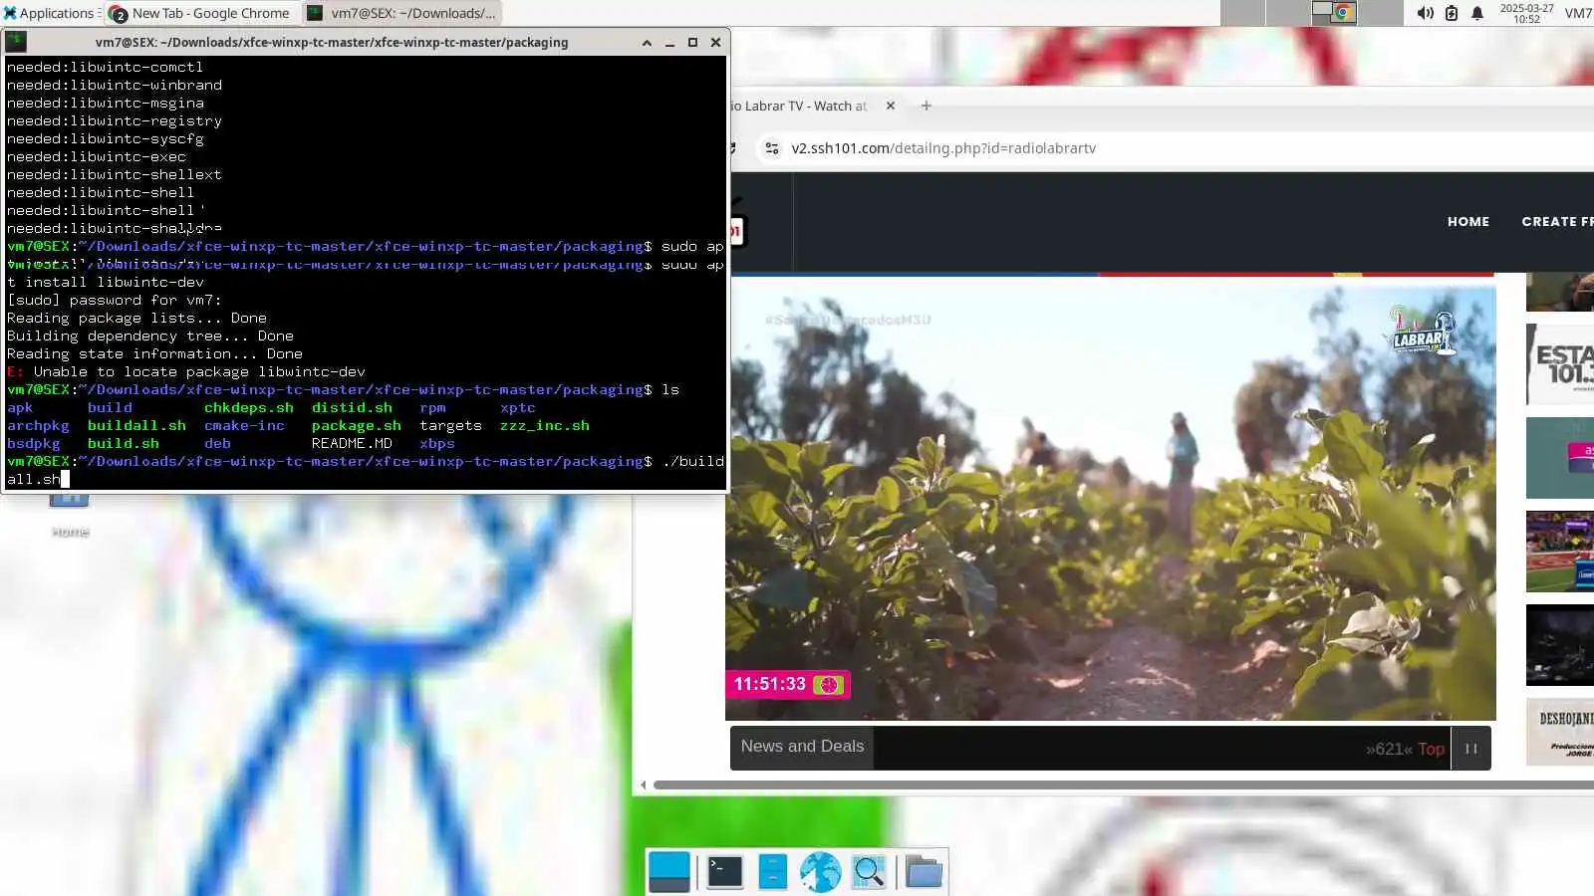
Task: Launch the Terminal emulator from the dock
Action: (x=724, y=872)
